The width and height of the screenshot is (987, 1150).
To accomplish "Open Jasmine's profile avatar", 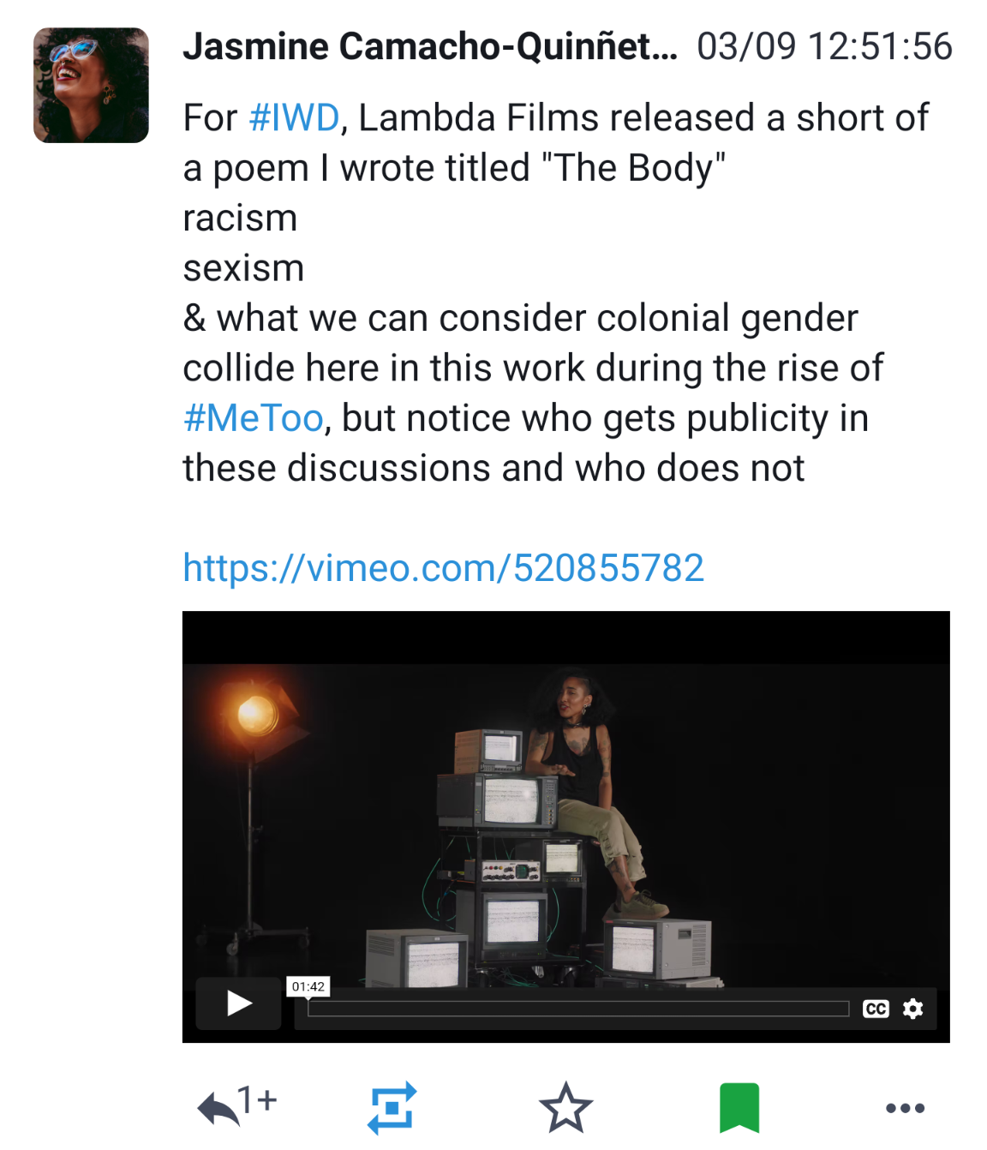I will click(x=91, y=85).
